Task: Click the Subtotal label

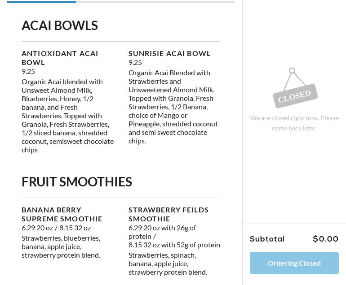Action: pos(267,239)
